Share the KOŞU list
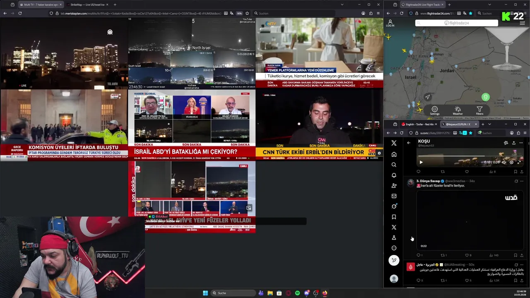530x298 pixels. click(x=513, y=143)
